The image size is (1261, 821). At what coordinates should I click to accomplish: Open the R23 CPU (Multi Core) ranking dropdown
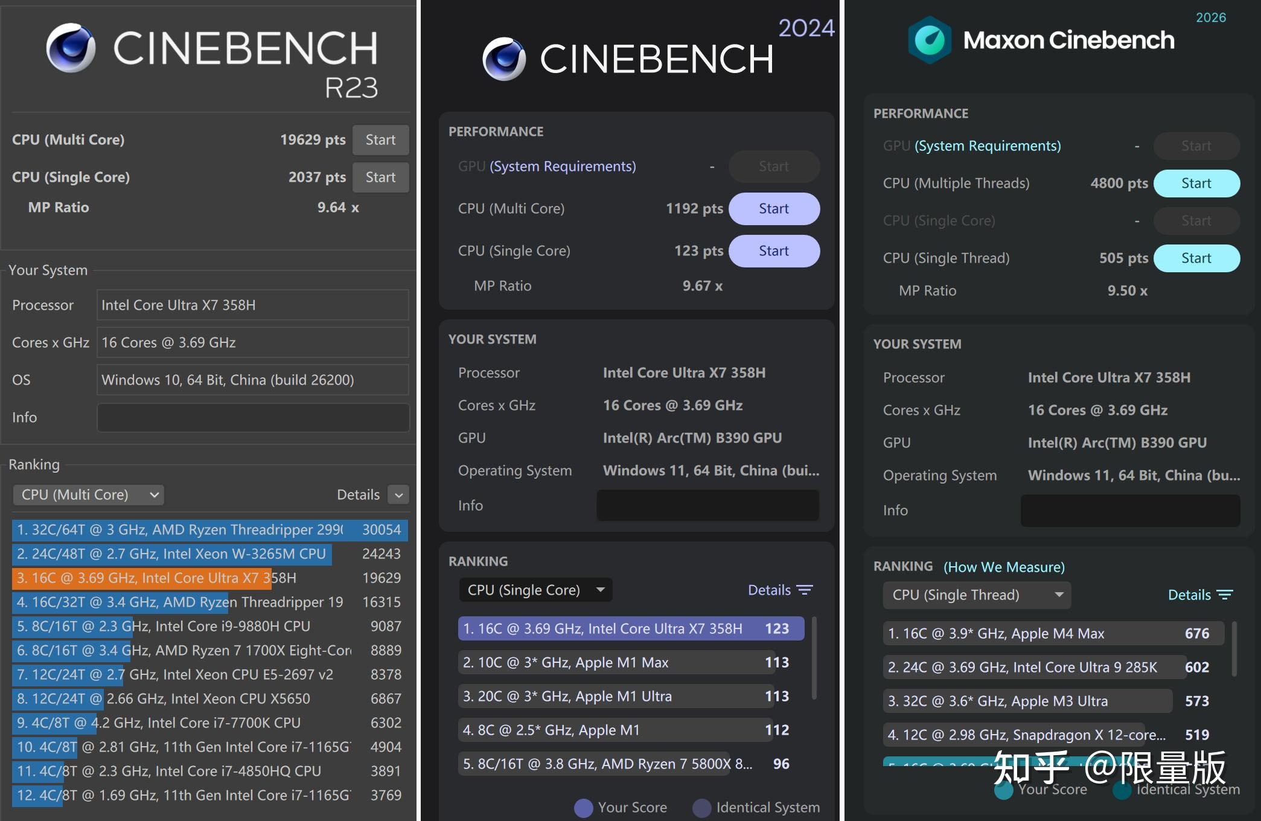pyautogui.click(x=88, y=495)
